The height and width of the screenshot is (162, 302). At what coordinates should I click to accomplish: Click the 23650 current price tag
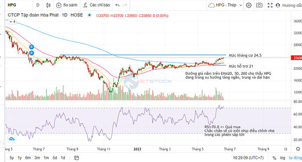296,58
